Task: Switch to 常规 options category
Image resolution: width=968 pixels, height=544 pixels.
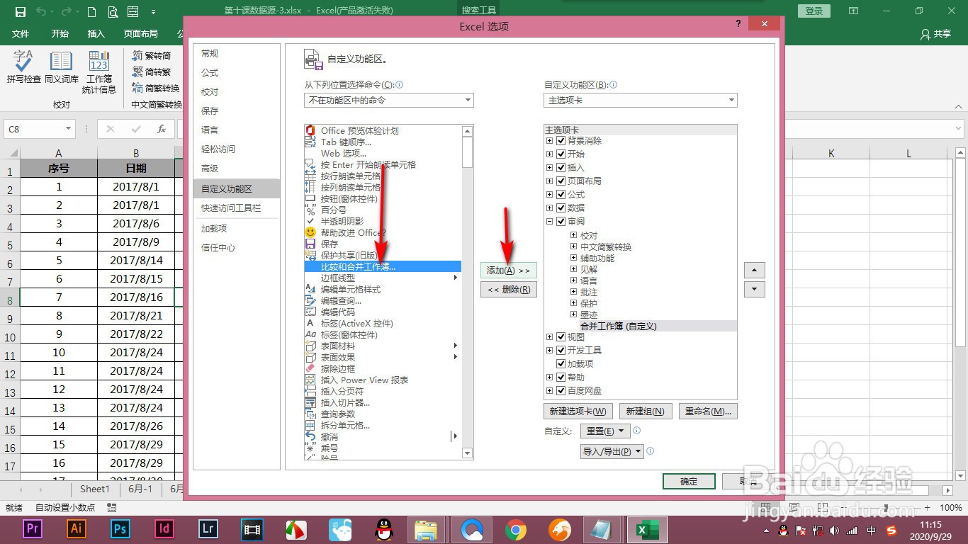Action: [237, 54]
